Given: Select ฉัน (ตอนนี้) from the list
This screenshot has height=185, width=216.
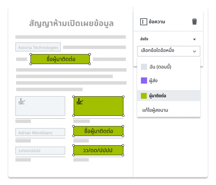Looking at the screenshot, I should point(169,67).
